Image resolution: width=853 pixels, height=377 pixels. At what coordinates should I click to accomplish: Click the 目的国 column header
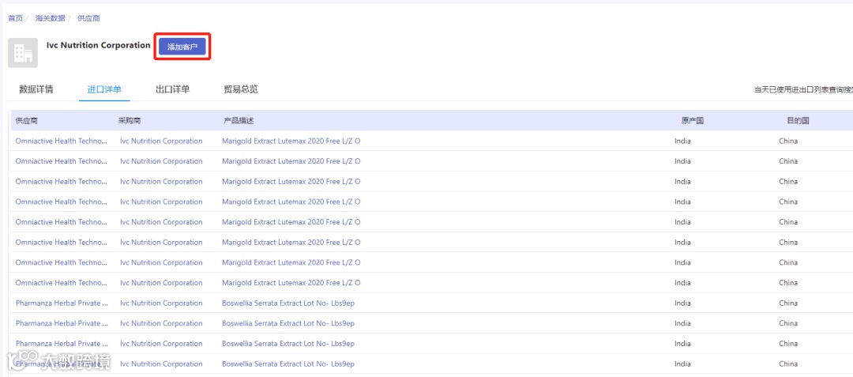pos(798,121)
